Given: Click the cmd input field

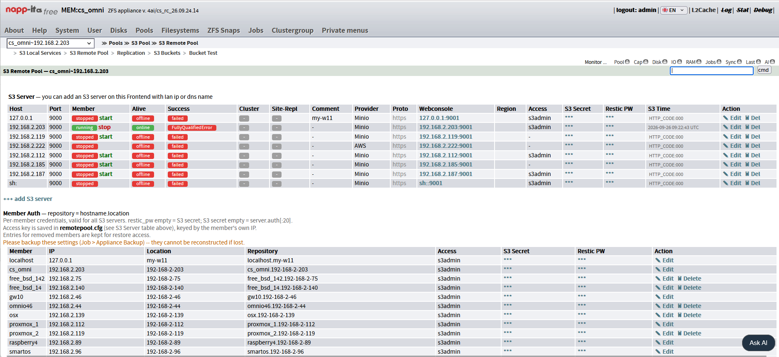Looking at the screenshot, I should pyautogui.click(x=711, y=71).
